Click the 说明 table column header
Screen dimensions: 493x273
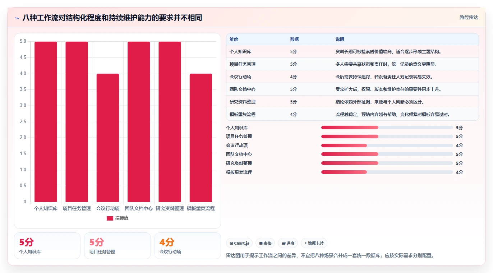click(340, 40)
